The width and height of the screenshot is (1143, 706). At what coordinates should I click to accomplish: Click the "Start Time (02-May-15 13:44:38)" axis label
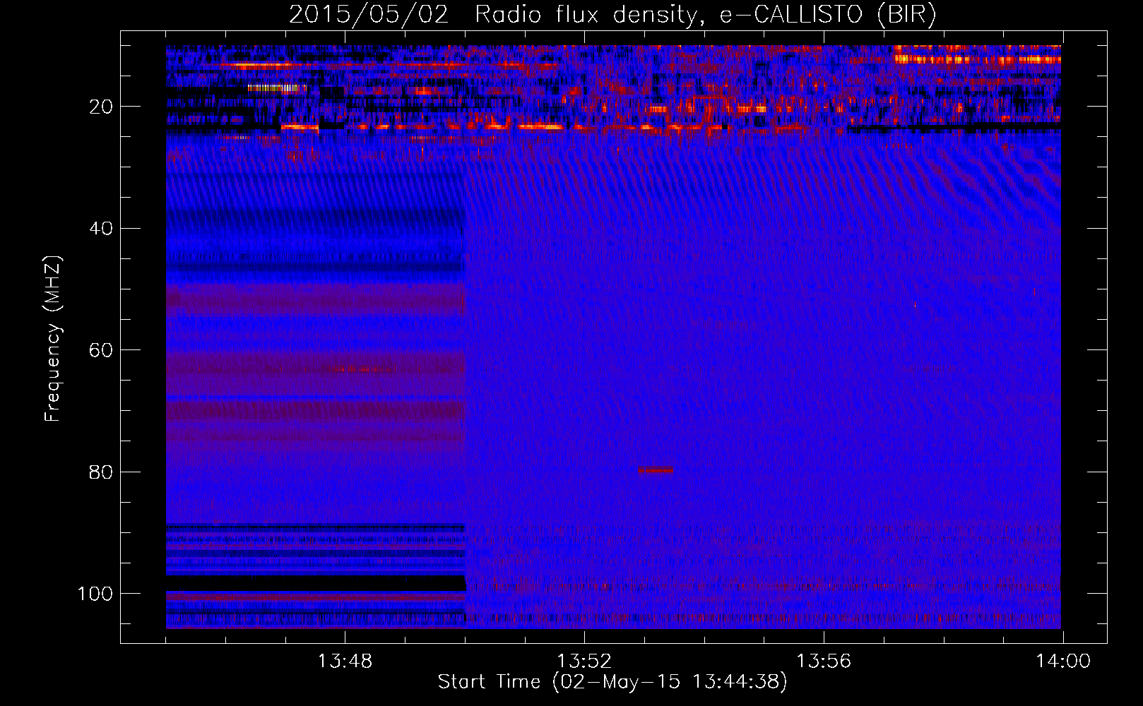pos(612,682)
